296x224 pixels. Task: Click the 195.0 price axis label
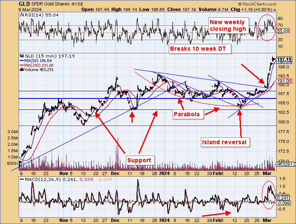point(284,67)
